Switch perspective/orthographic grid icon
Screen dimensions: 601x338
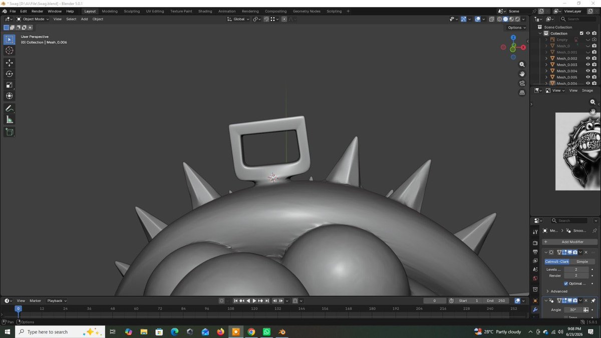(522, 93)
